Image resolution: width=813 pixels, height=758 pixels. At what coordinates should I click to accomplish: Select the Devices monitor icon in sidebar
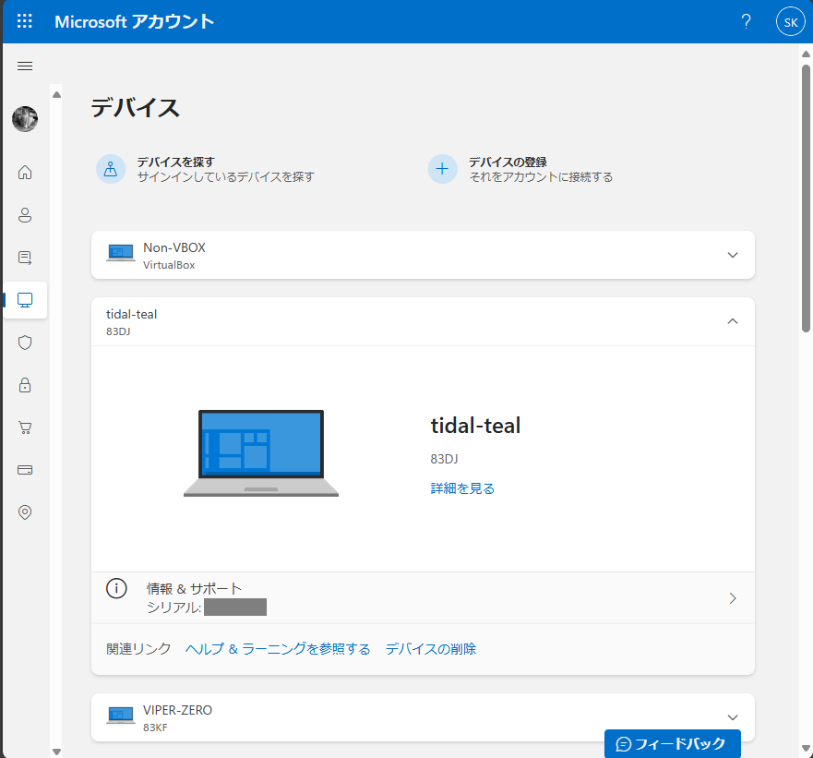pos(25,300)
